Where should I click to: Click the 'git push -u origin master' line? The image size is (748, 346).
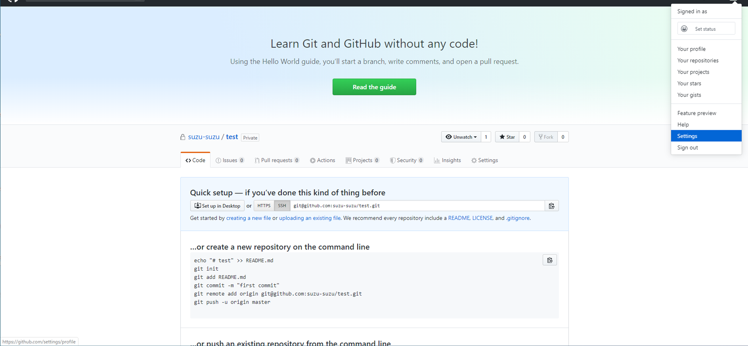232,302
